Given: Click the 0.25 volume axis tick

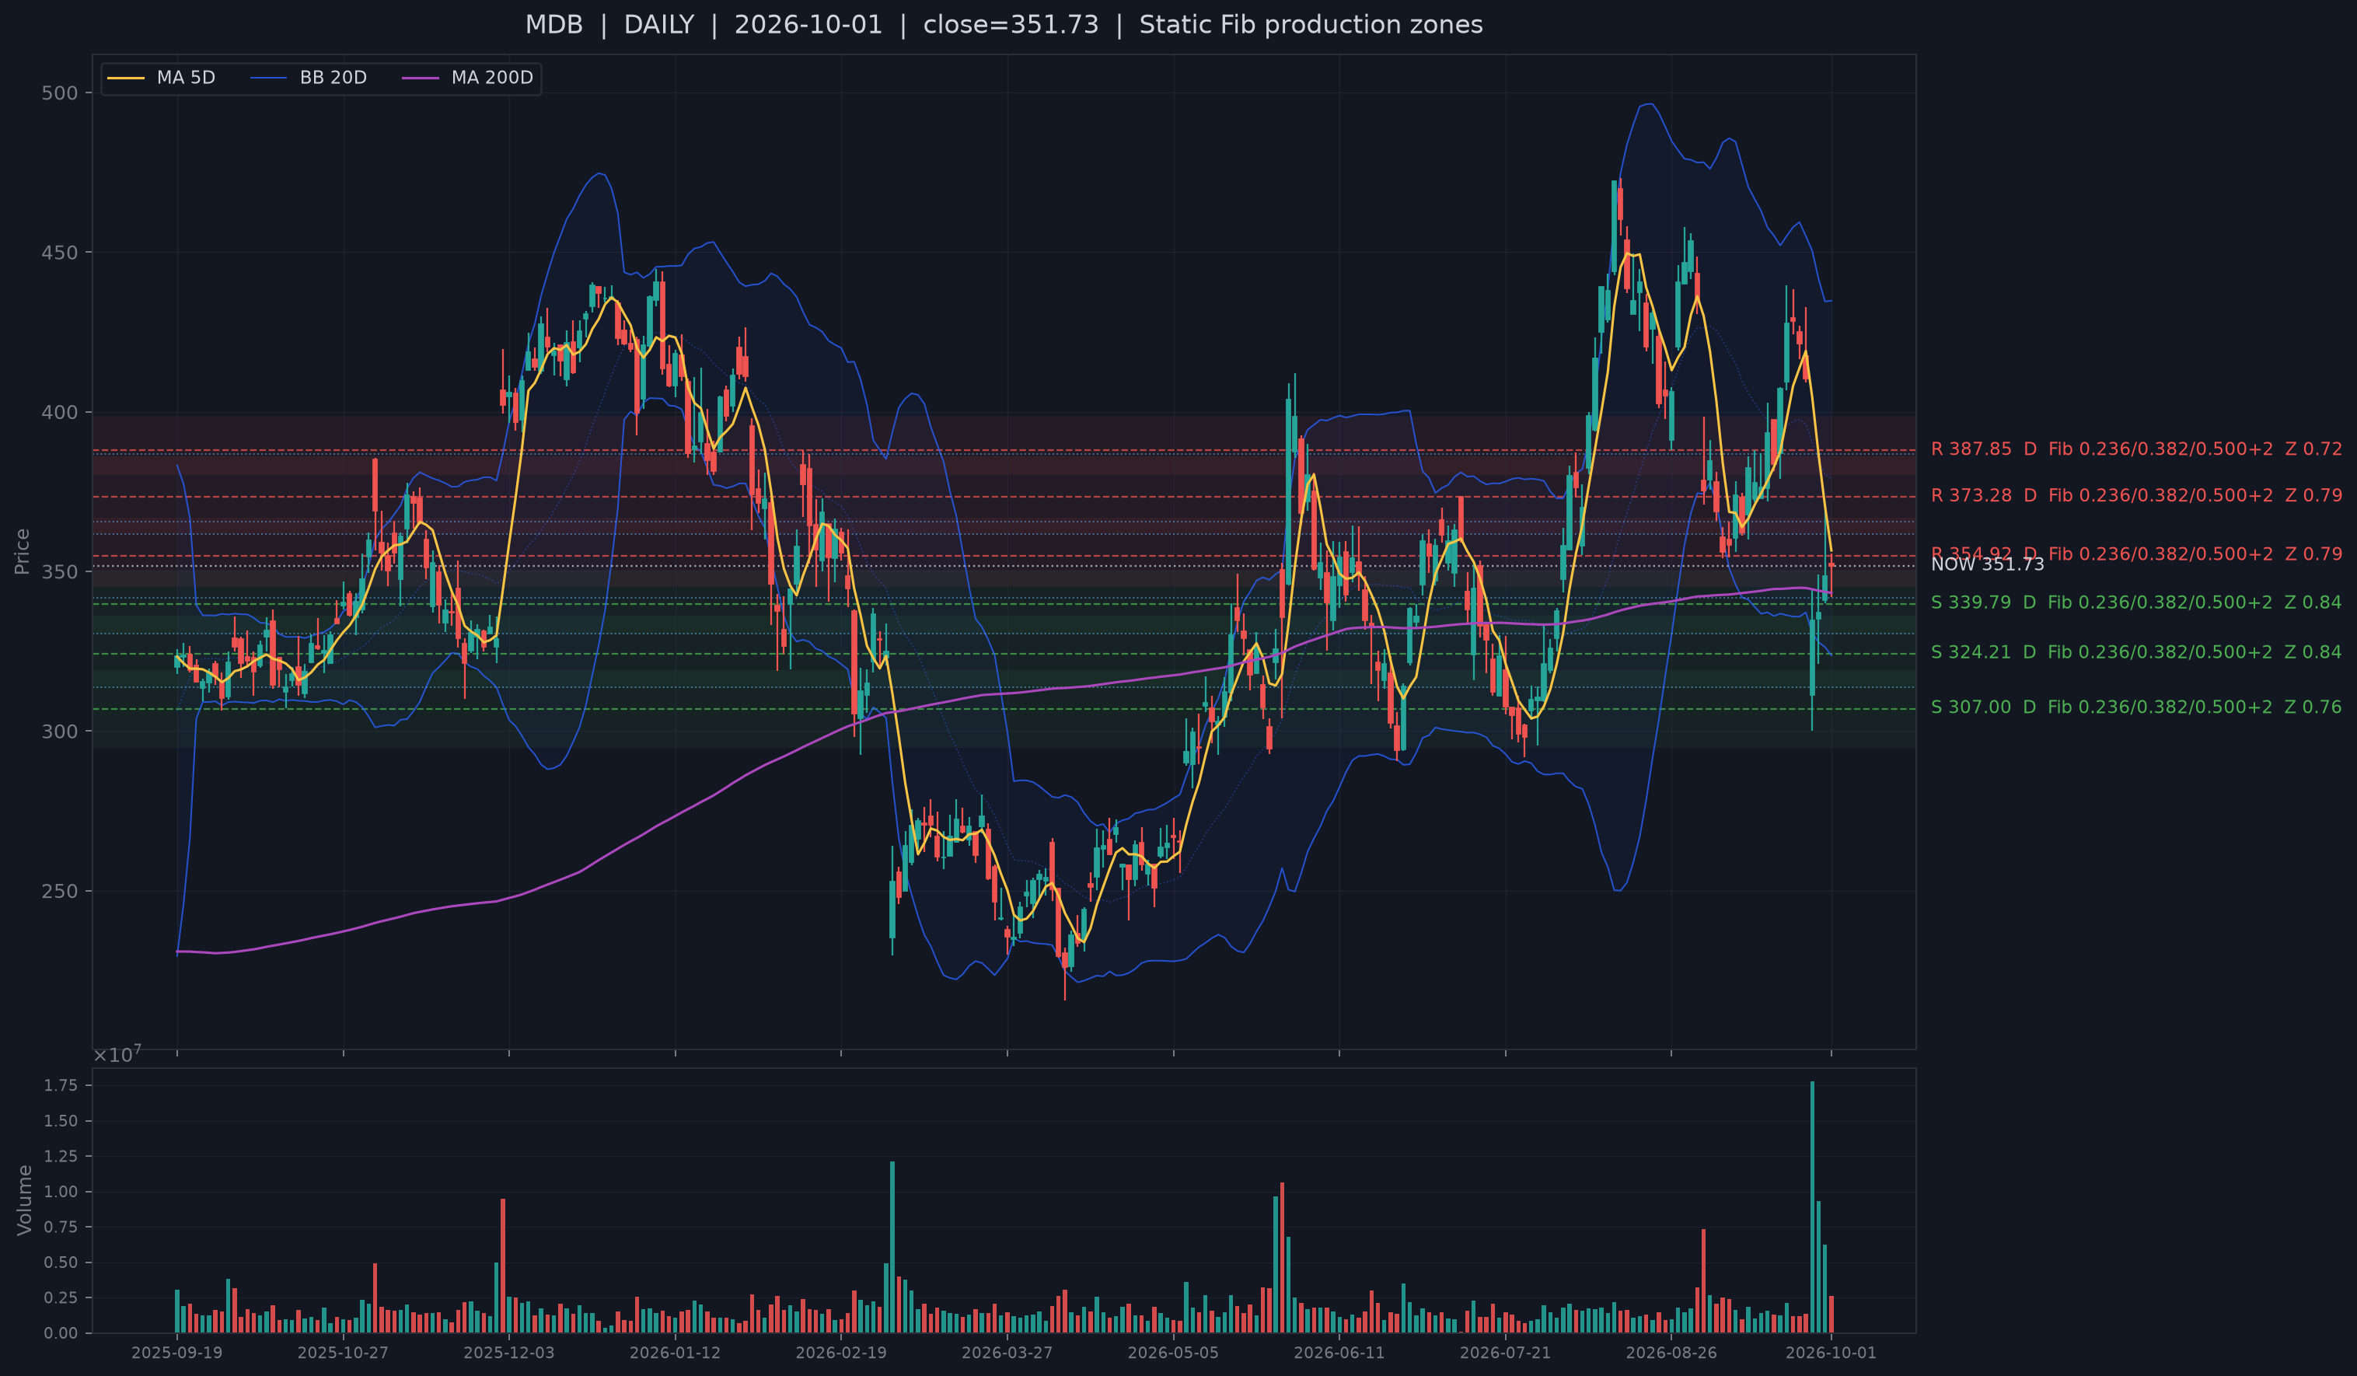Looking at the screenshot, I should coord(61,1298).
